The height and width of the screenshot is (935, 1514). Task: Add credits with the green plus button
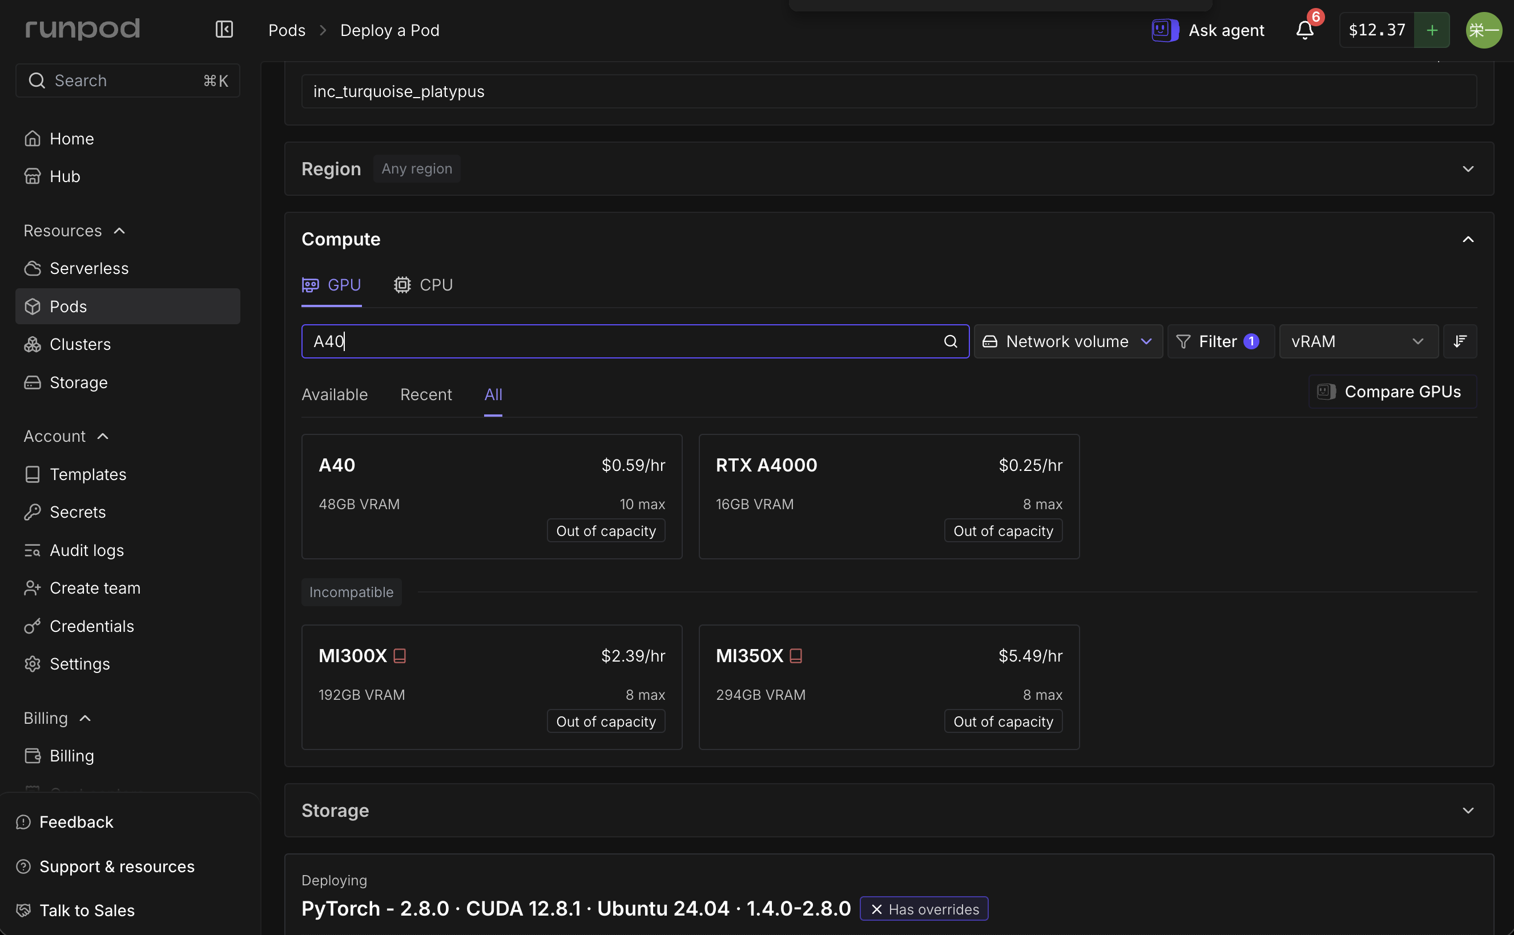pos(1432,30)
